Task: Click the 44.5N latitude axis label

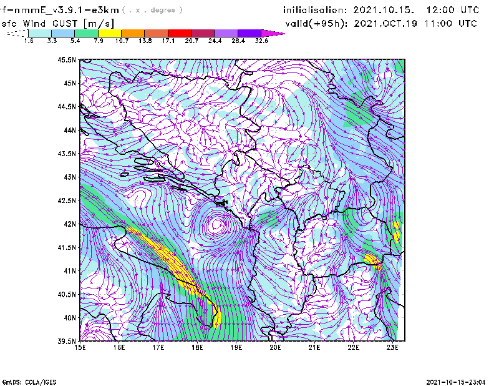Action: [x=67, y=106]
